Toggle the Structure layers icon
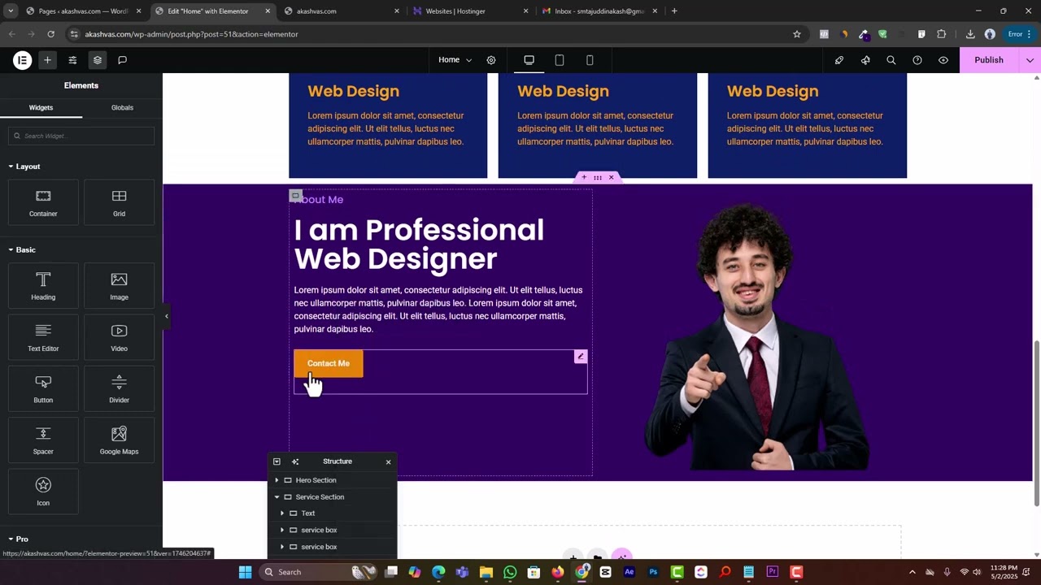This screenshot has width=1041, height=585. tap(98, 60)
